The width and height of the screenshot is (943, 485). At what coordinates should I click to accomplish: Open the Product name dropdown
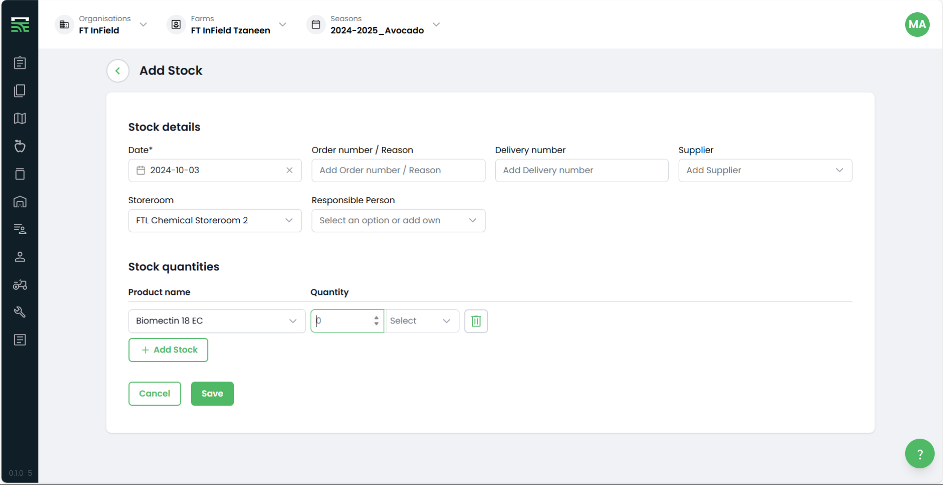pyautogui.click(x=217, y=321)
